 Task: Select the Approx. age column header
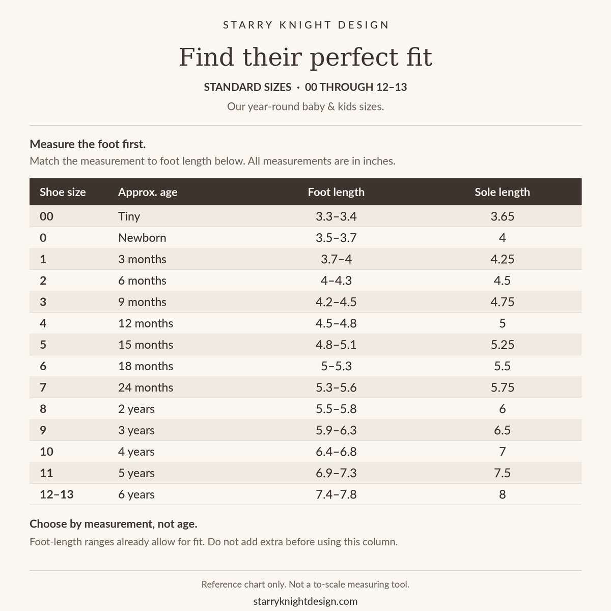click(148, 192)
